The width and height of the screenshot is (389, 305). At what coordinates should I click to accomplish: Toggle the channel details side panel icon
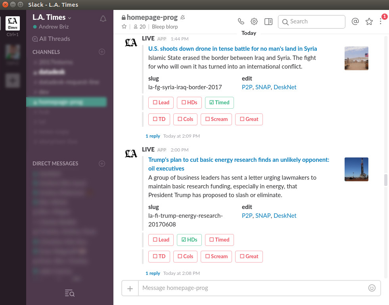click(x=268, y=21)
